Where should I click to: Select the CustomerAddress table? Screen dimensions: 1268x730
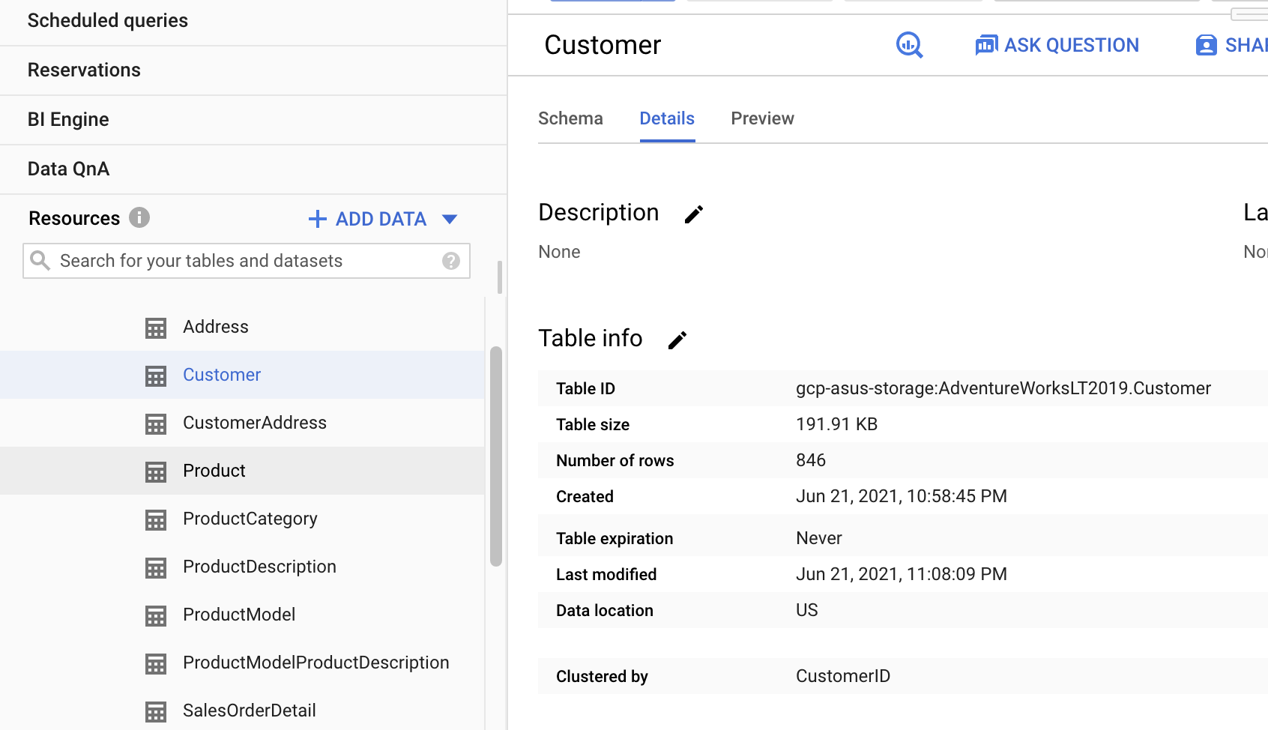coord(254,423)
